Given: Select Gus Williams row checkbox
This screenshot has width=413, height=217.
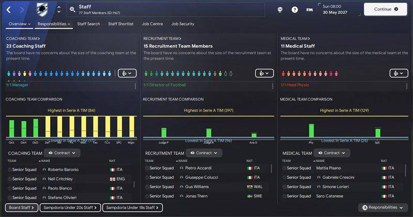Looking at the screenshot, I should point(147,187).
